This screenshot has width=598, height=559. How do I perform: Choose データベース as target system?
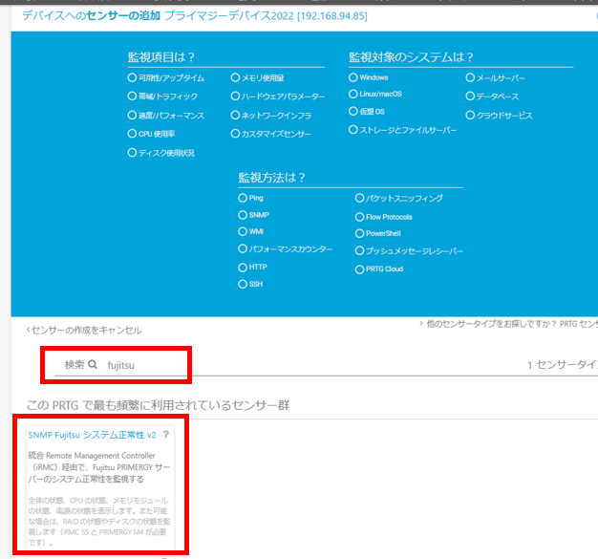[470, 97]
